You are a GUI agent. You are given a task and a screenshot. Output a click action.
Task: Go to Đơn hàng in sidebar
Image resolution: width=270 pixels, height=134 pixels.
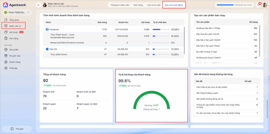tap(14, 38)
